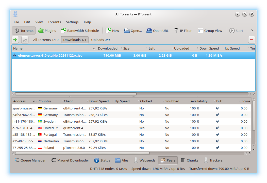Viewport: 267px width, 183px height.
Task: Switch to the Peers panel
Action: coord(168,161)
